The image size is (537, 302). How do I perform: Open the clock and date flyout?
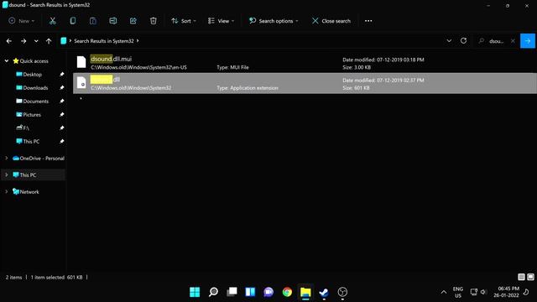click(x=506, y=292)
